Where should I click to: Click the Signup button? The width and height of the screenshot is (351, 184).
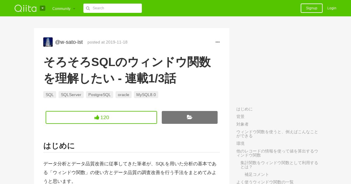point(312,8)
